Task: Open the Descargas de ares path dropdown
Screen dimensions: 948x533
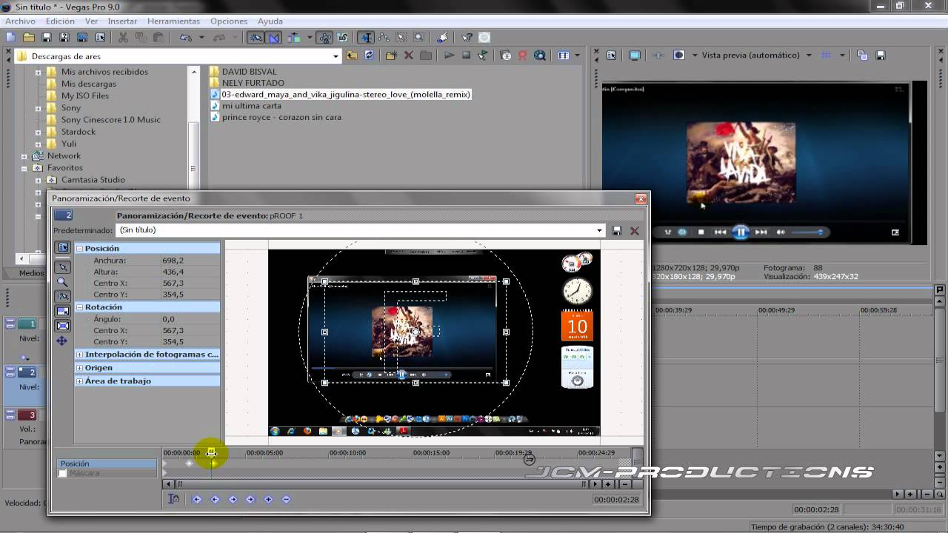Action: point(336,56)
